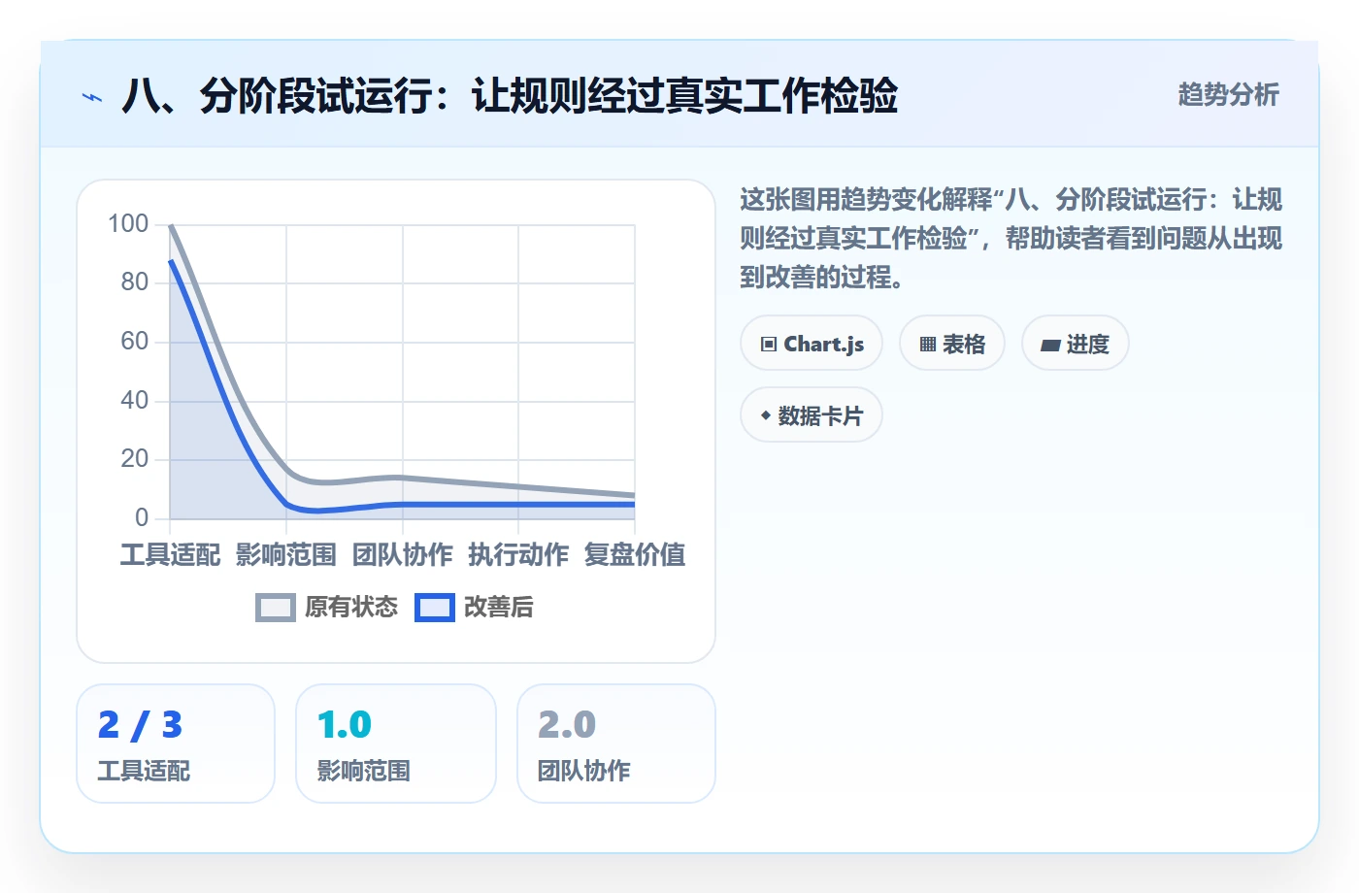Select the 表格 tag

(952, 344)
